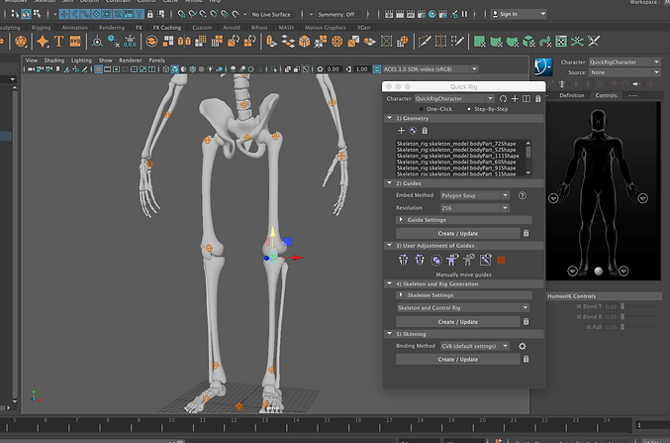Open the Sign In dropdown
Image resolution: width=670 pixels, height=443 pixels.
pyautogui.click(x=519, y=14)
